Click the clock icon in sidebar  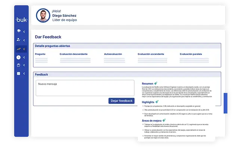pyautogui.click(x=19, y=57)
